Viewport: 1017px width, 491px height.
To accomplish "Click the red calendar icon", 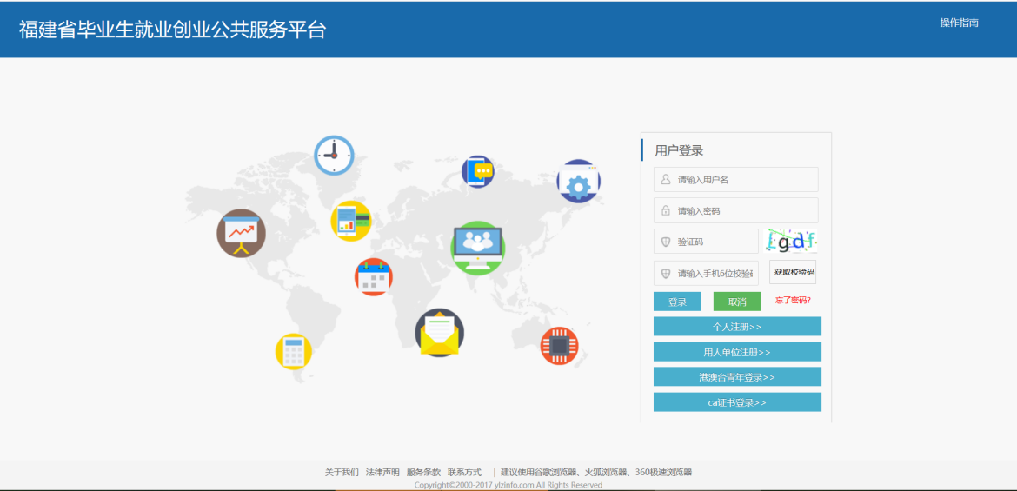I will click(x=374, y=277).
